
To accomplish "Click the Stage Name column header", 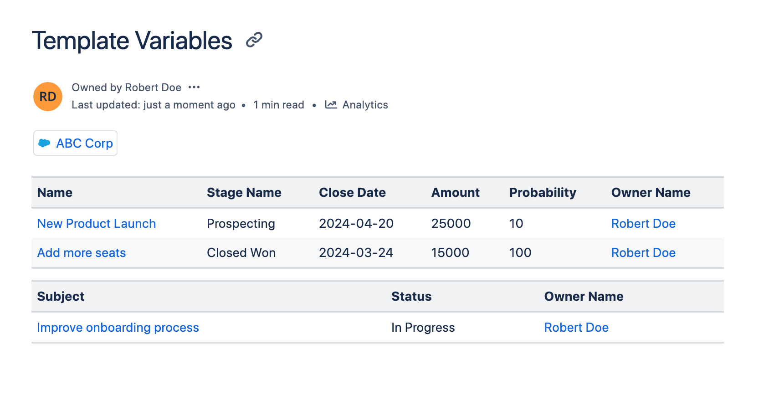I will click(x=244, y=192).
